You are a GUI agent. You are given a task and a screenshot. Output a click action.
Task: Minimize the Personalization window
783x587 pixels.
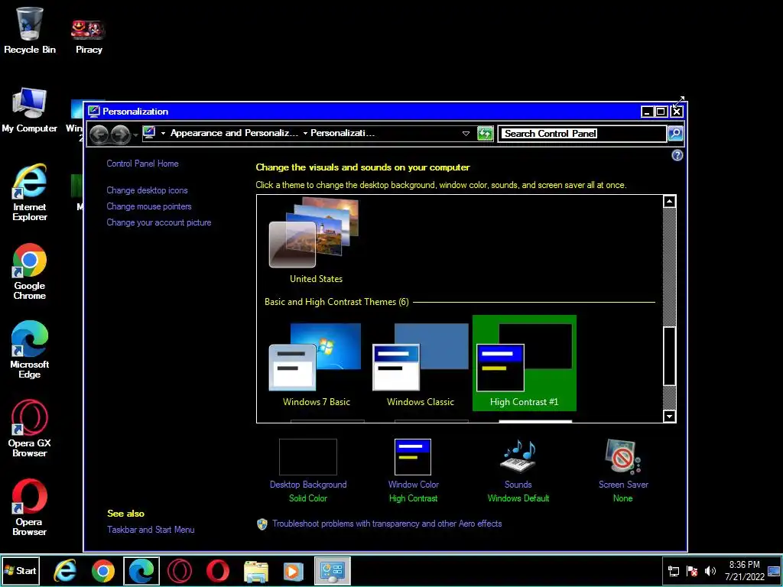point(647,112)
